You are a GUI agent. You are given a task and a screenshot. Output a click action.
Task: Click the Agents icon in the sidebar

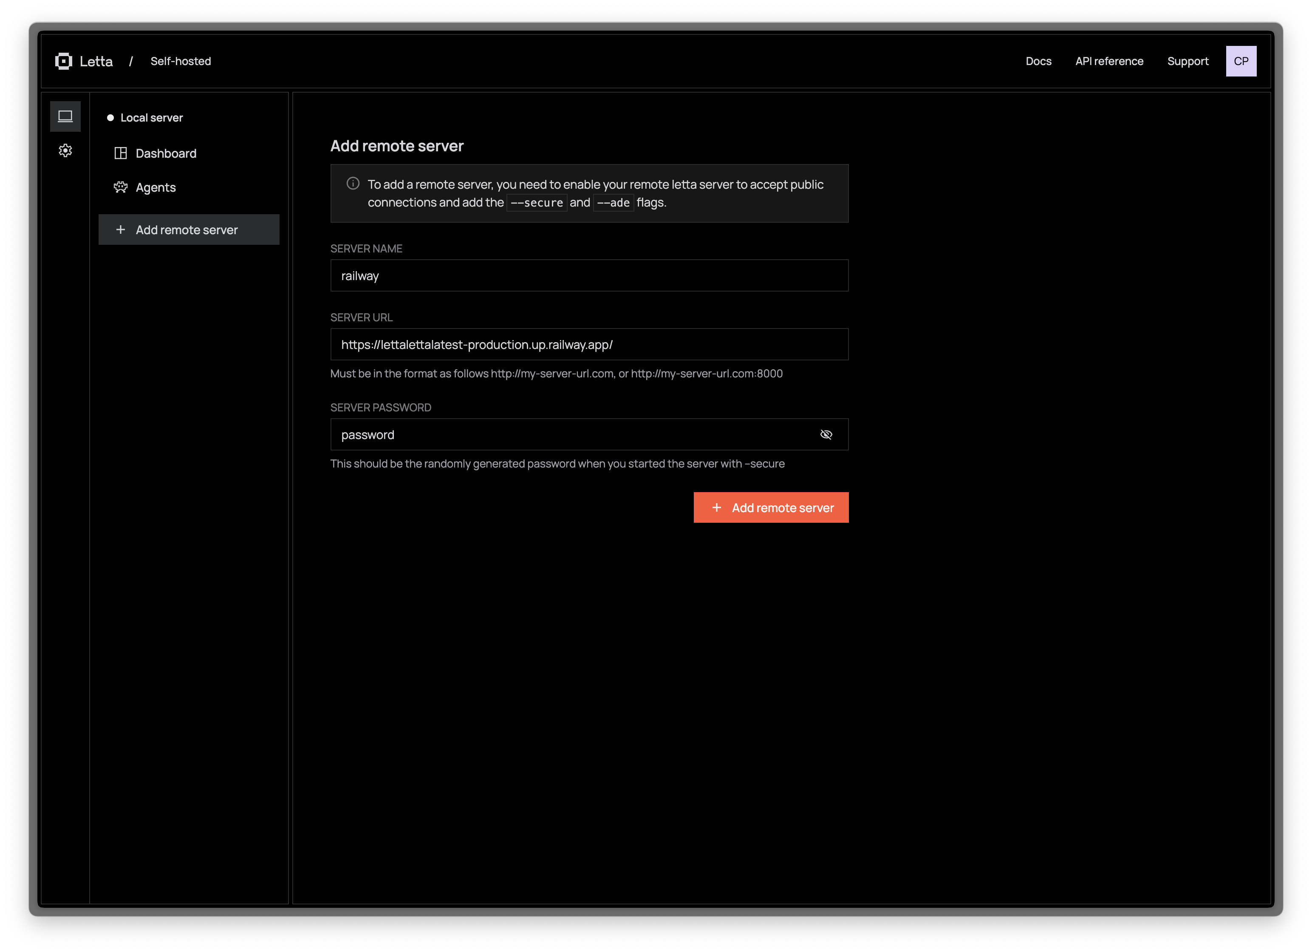pyautogui.click(x=120, y=187)
